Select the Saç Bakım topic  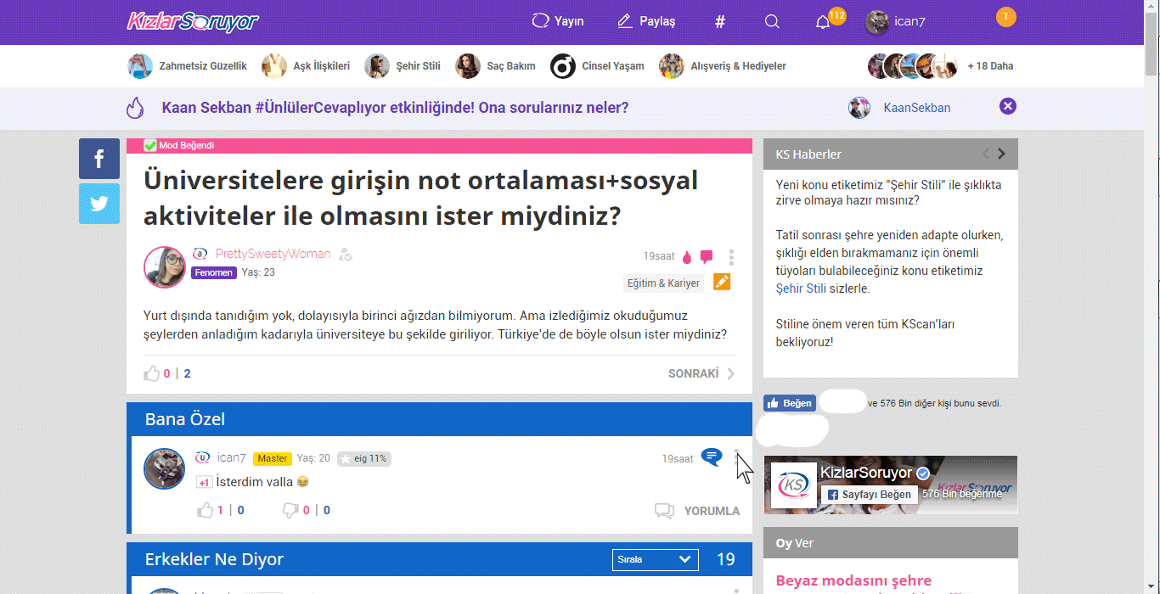(495, 66)
